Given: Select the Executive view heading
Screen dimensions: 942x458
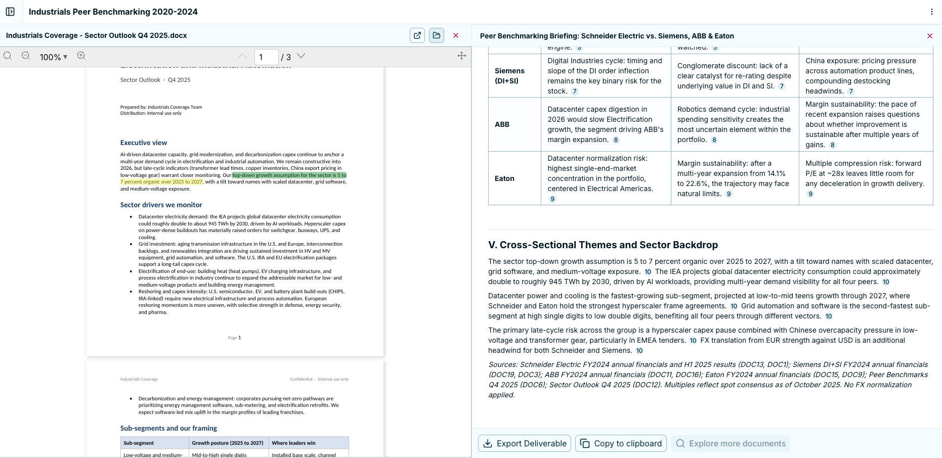Looking at the screenshot, I should (144, 143).
